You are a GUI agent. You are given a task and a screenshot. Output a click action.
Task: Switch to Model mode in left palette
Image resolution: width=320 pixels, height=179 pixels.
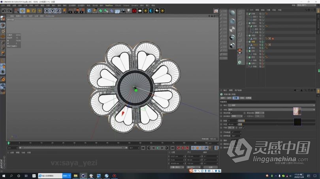click(x=3, y=25)
